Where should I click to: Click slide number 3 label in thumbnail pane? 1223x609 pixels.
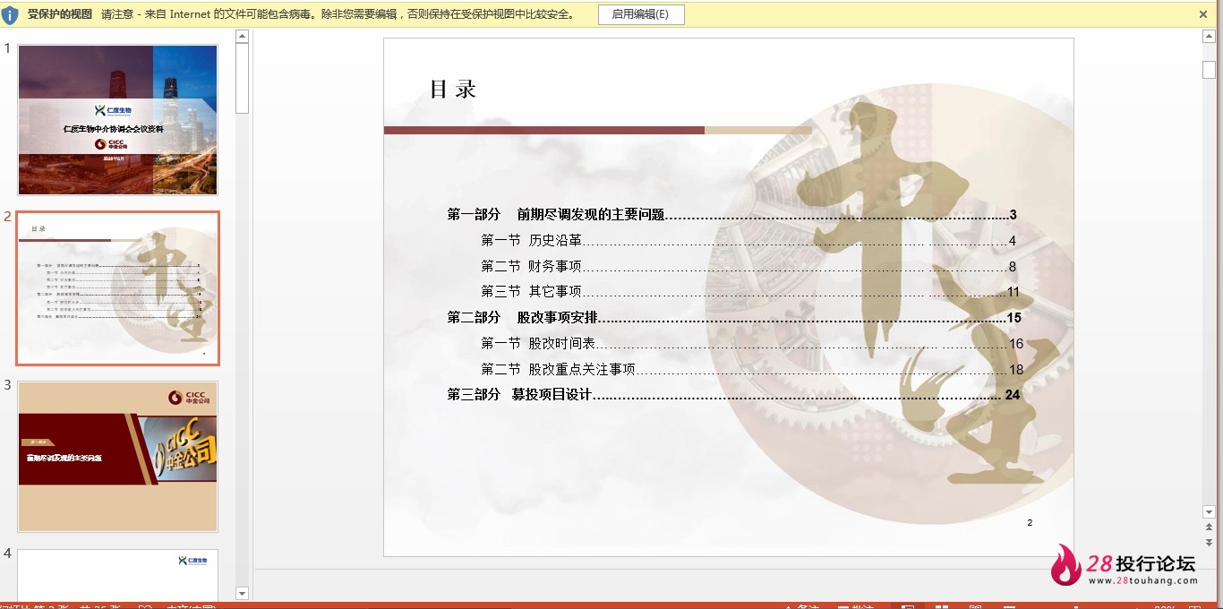[7, 385]
